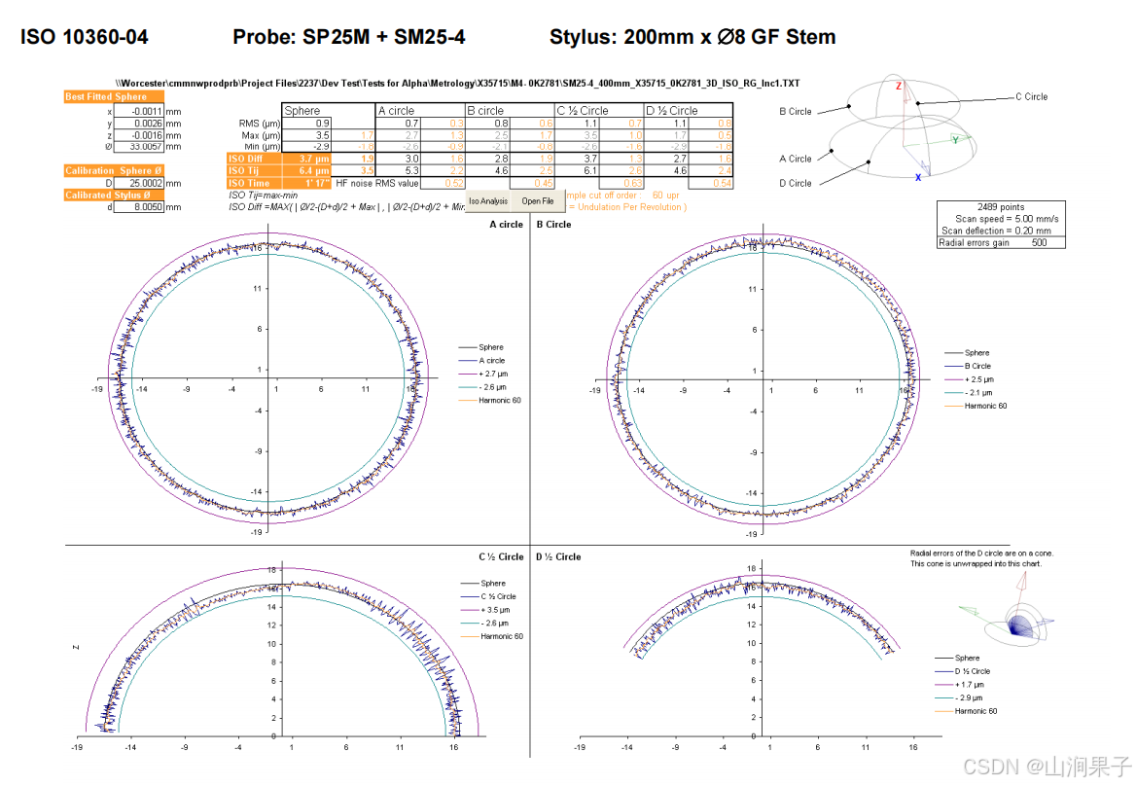
Task: Click the -2.9 µm legend entry in D chart
Action: pos(960,697)
